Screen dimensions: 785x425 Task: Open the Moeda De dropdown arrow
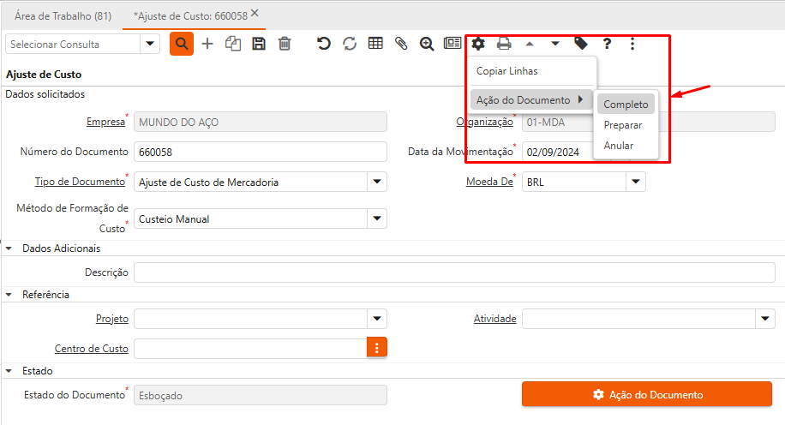pyautogui.click(x=635, y=182)
